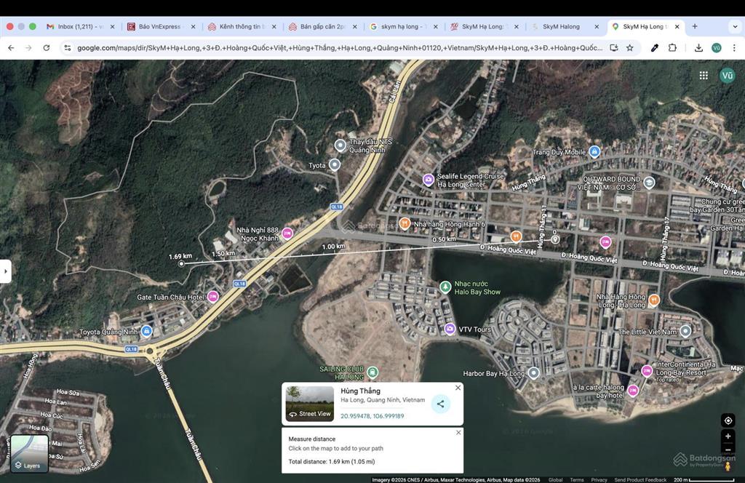Viewport: 745px width, 483px height.
Task: Zoom in on the map with the plus icon
Action: coord(728,436)
